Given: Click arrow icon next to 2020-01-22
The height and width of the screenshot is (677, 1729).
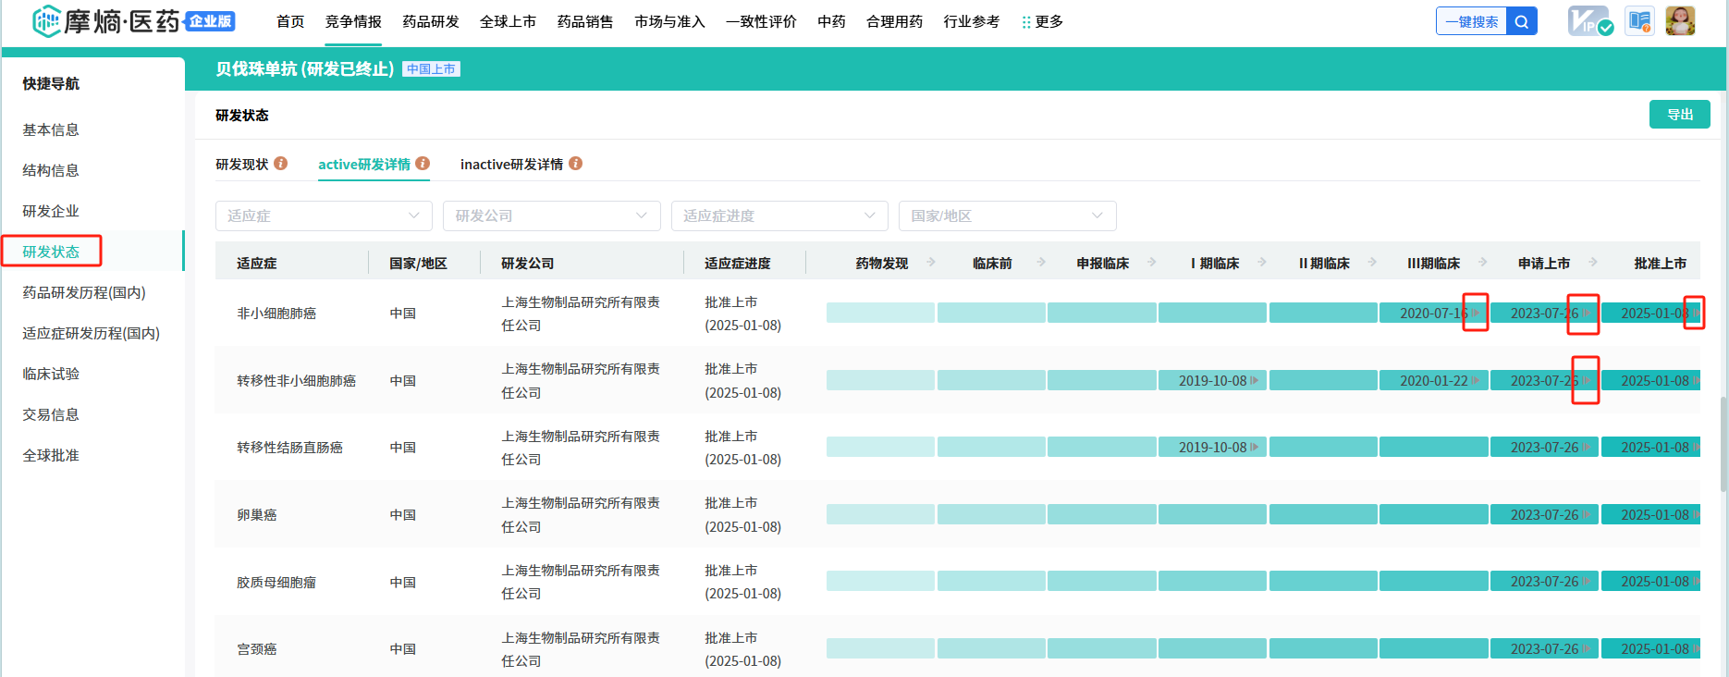Looking at the screenshot, I should point(1476,381).
